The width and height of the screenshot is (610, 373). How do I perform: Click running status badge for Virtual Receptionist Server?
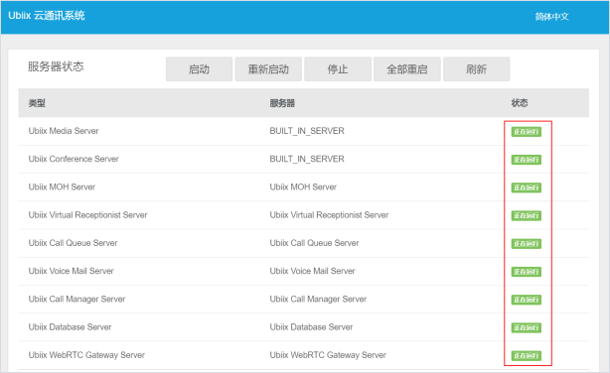click(x=526, y=215)
